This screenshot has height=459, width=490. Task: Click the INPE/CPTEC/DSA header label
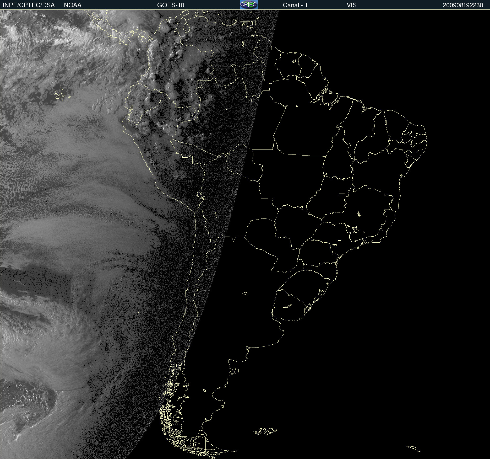pyautogui.click(x=29, y=5)
